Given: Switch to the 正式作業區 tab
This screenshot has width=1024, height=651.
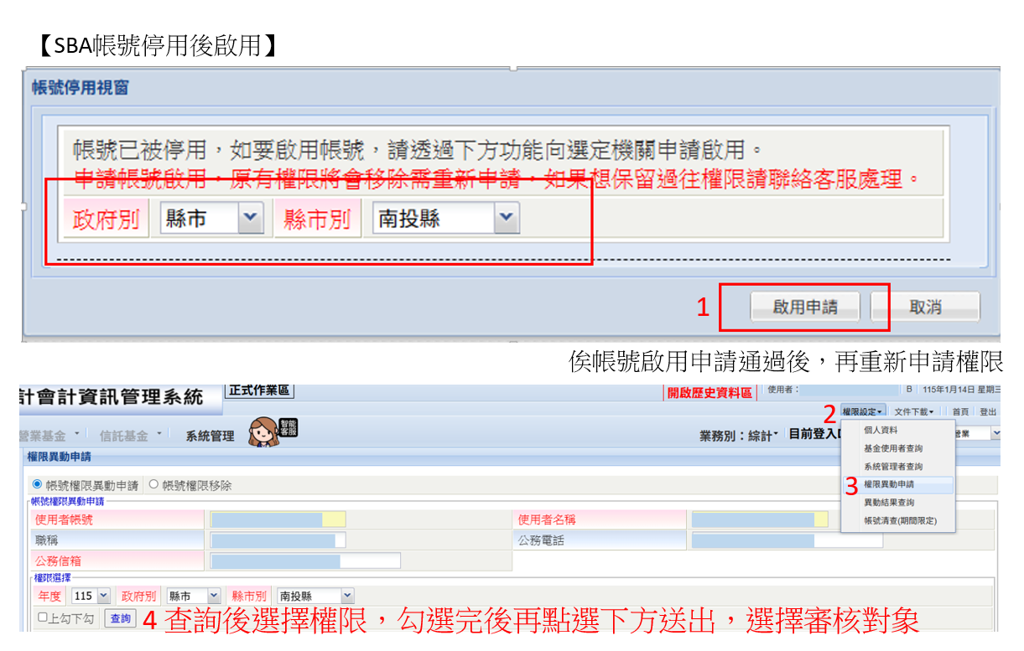Looking at the screenshot, I should point(259,390).
